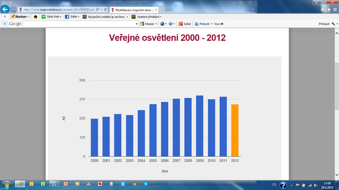Open the Norton dropdown arrow
The image size is (339, 190).
[x=28, y=17]
